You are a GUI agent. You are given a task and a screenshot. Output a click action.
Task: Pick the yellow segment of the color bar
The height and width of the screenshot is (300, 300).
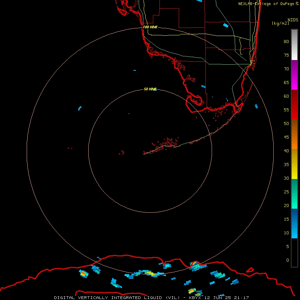[294, 164]
